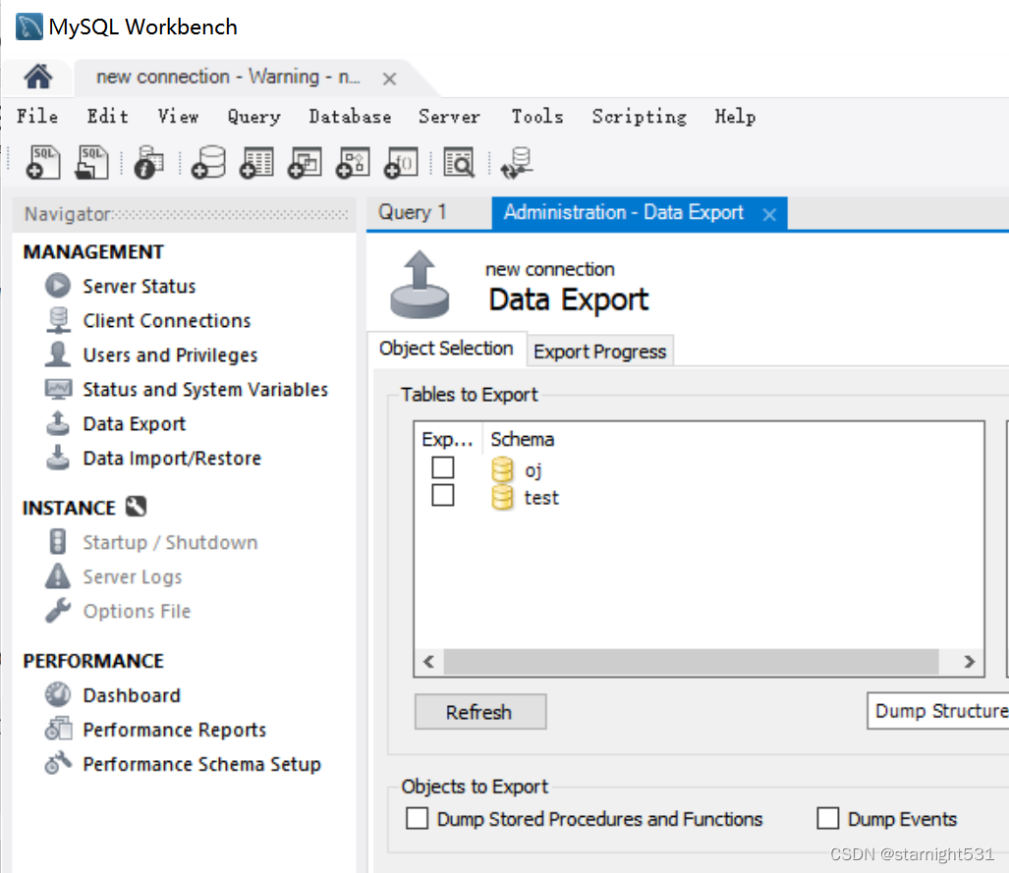Switch to the Export Progress tab
Screen dimensions: 1009x873
click(x=599, y=352)
